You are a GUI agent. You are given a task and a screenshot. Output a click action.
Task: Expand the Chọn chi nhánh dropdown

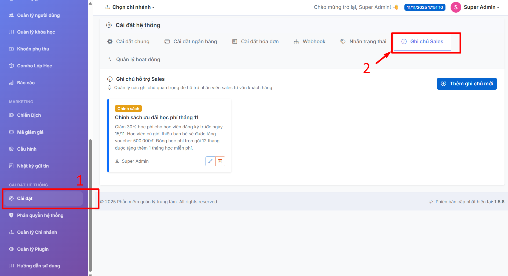(130, 7)
